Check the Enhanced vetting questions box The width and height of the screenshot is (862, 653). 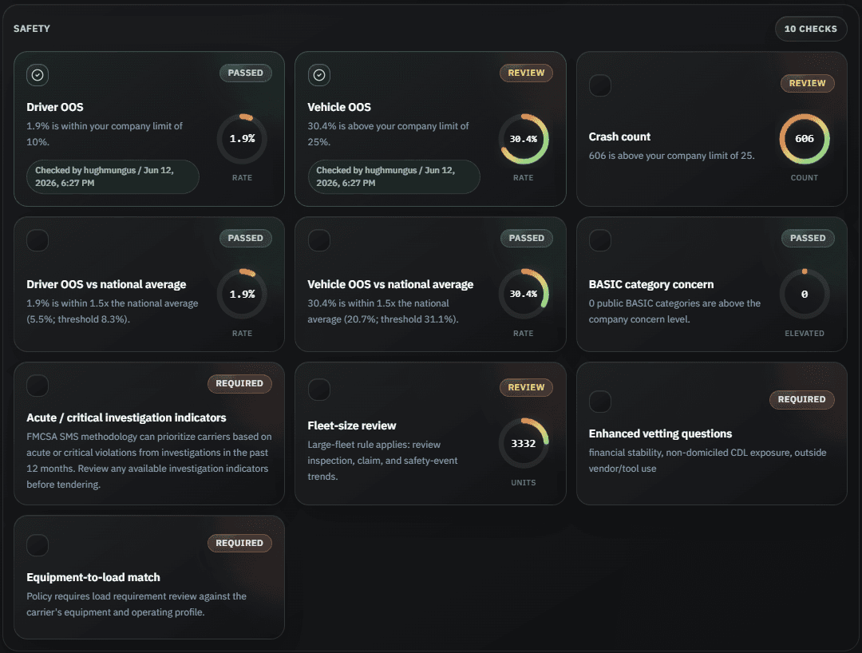click(599, 402)
